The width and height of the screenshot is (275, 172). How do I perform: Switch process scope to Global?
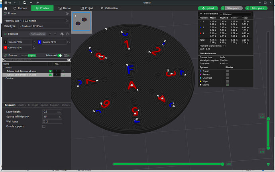[24, 55]
